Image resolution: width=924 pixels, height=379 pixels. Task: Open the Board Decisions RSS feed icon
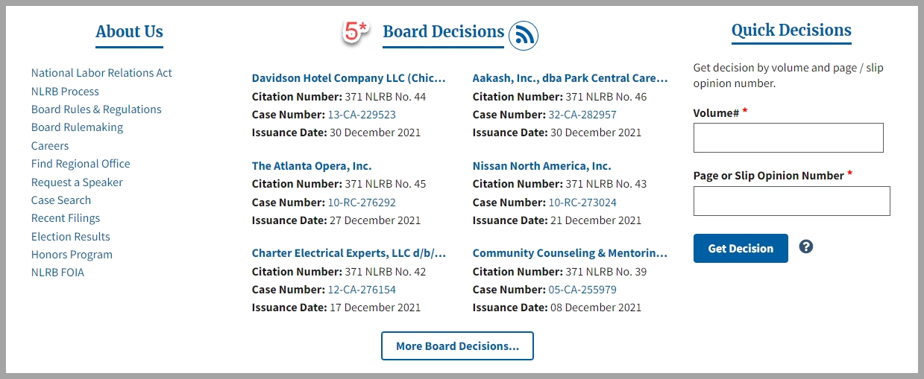(524, 35)
